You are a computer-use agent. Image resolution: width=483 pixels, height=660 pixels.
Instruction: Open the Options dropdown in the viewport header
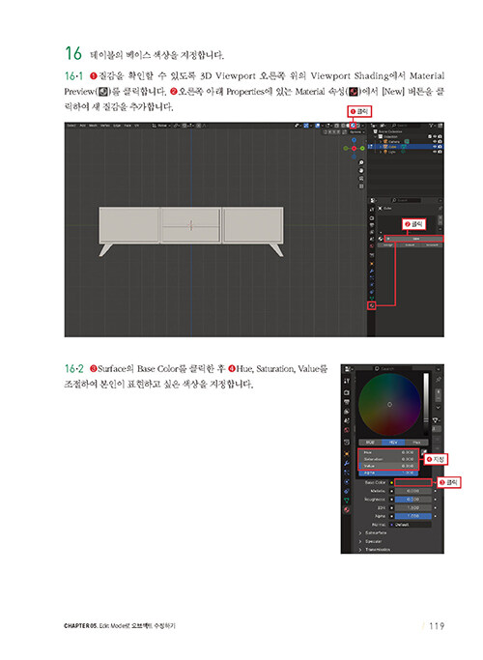click(356, 132)
